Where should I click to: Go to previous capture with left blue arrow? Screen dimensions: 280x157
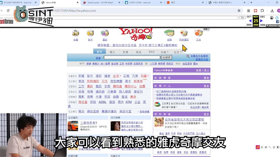click(250, 21)
